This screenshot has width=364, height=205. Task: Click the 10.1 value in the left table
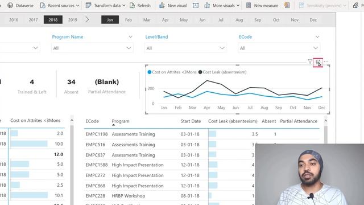tap(59, 195)
